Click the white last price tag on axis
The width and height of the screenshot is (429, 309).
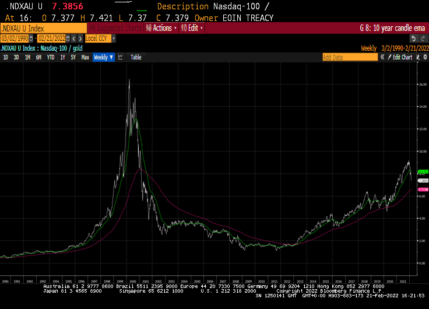click(423, 181)
